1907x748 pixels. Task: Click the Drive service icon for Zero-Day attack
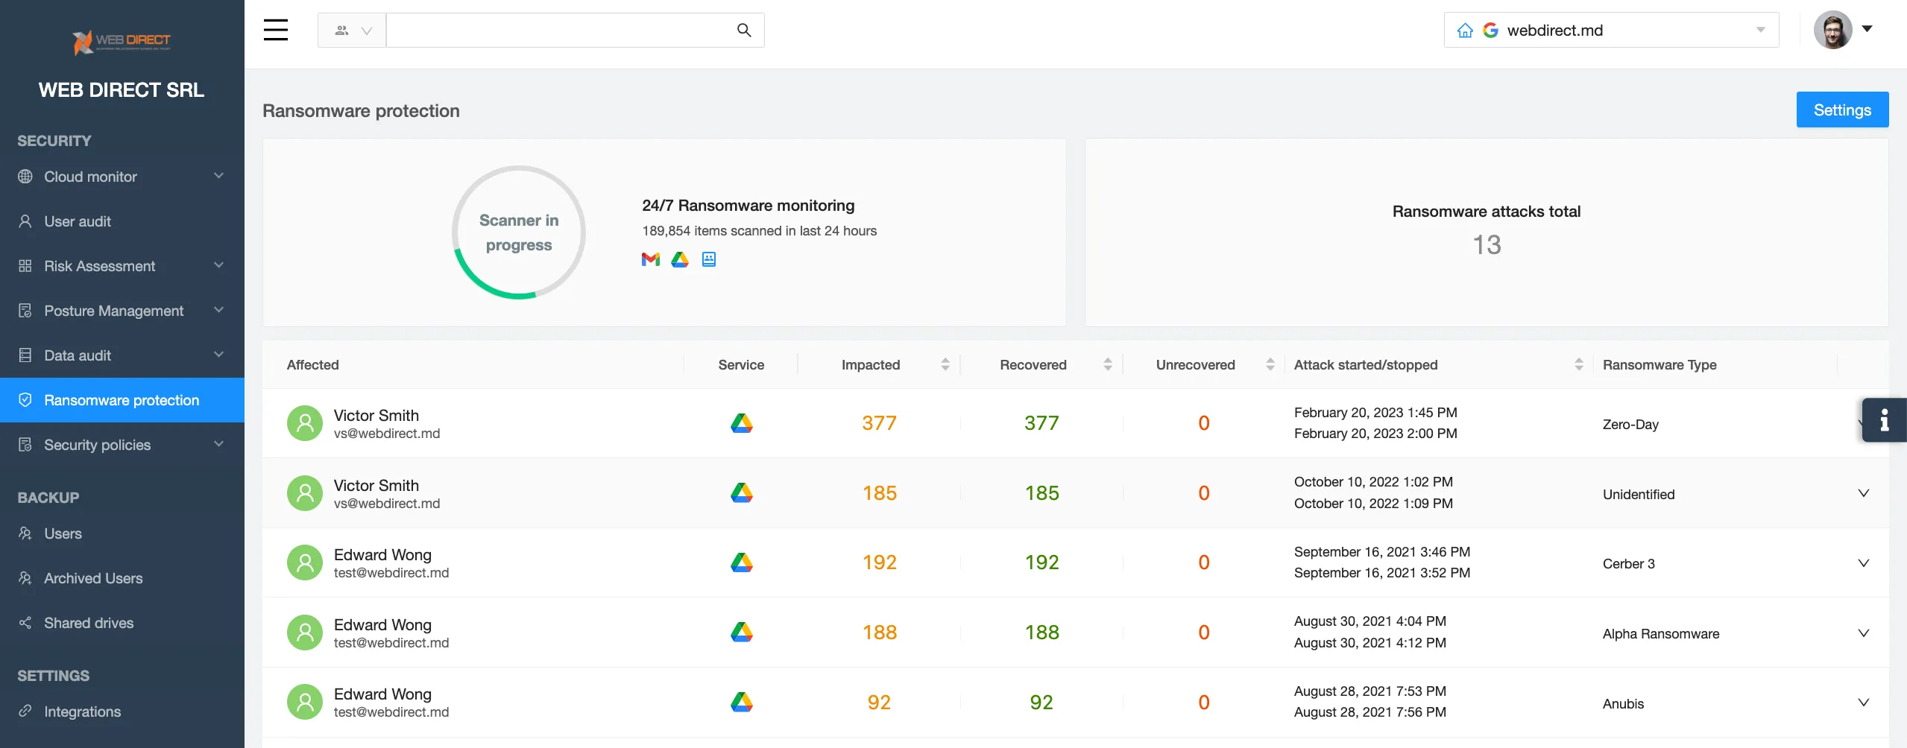741,423
